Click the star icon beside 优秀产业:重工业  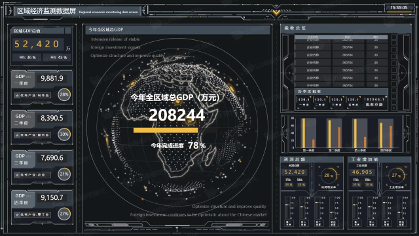18,214
